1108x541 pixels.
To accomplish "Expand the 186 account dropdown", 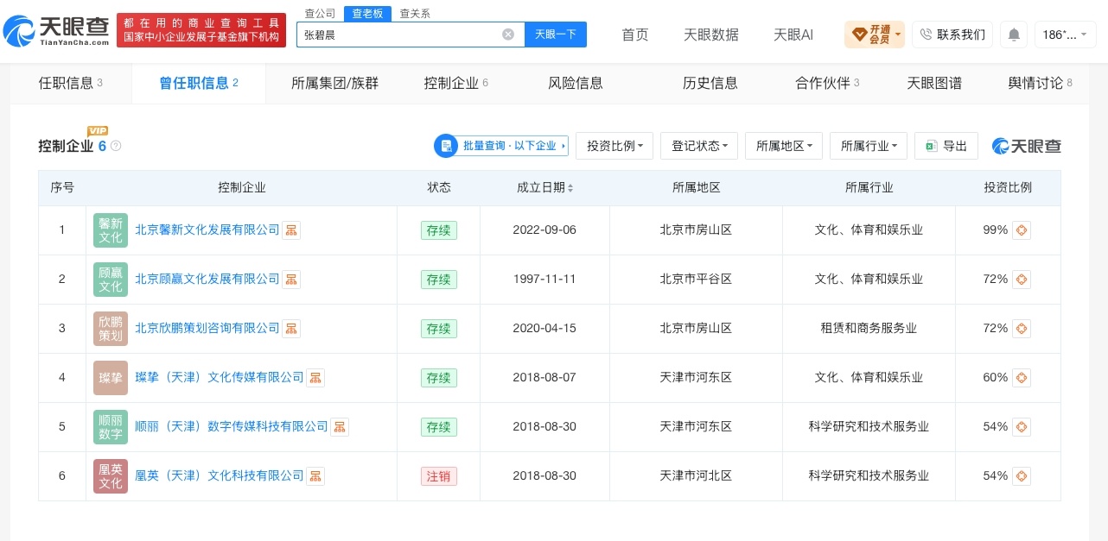I will coord(1065,35).
